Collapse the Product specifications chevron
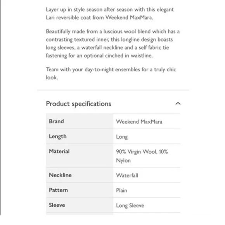 point(178,104)
